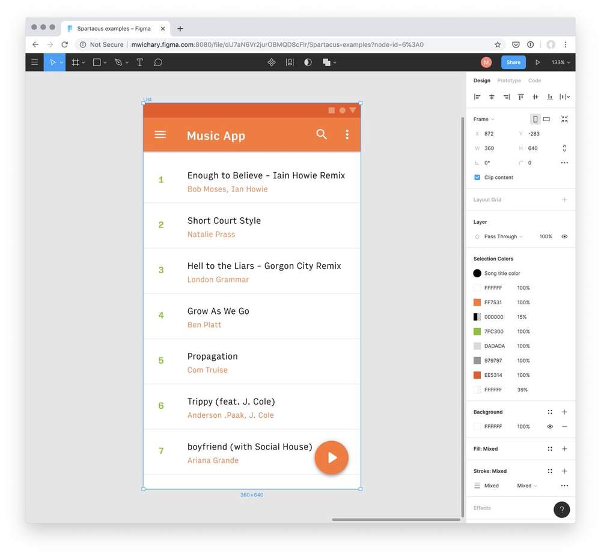Select the Pen tool
601x557 pixels.
[x=118, y=62]
